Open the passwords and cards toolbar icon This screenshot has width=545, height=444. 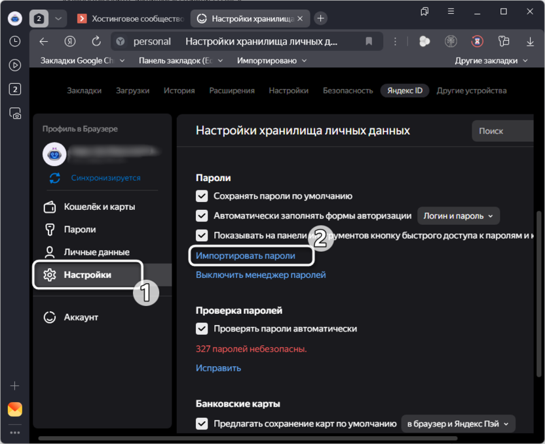pos(504,42)
